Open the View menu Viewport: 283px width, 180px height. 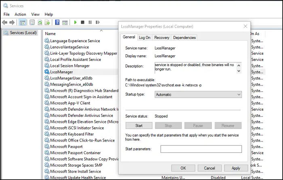[x=35, y=14]
